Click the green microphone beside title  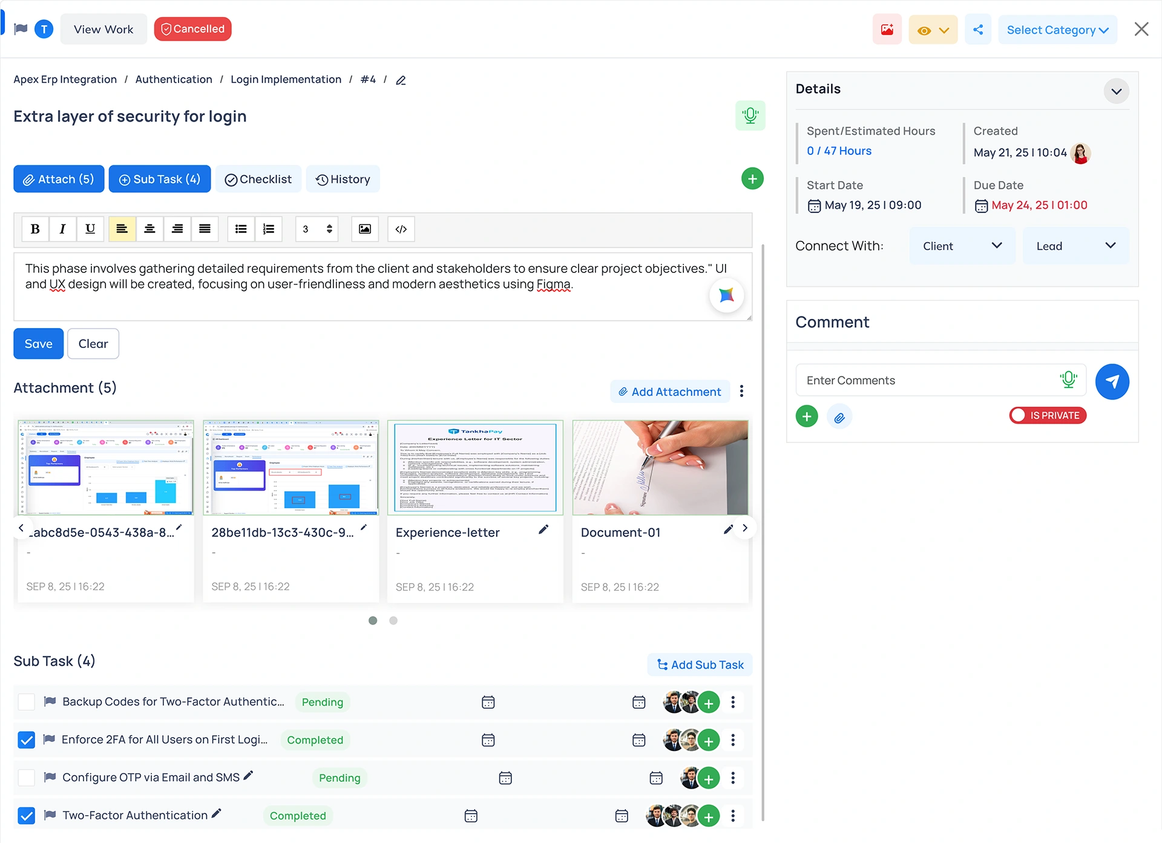(x=750, y=116)
